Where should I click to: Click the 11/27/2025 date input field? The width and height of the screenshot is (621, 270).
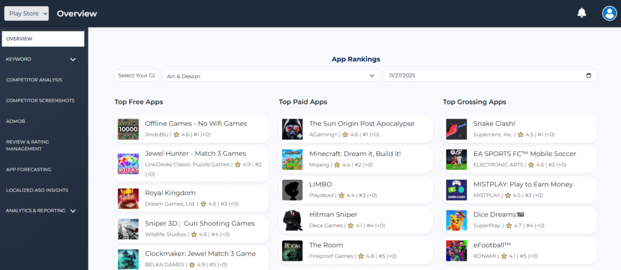(x=479, y=76)
